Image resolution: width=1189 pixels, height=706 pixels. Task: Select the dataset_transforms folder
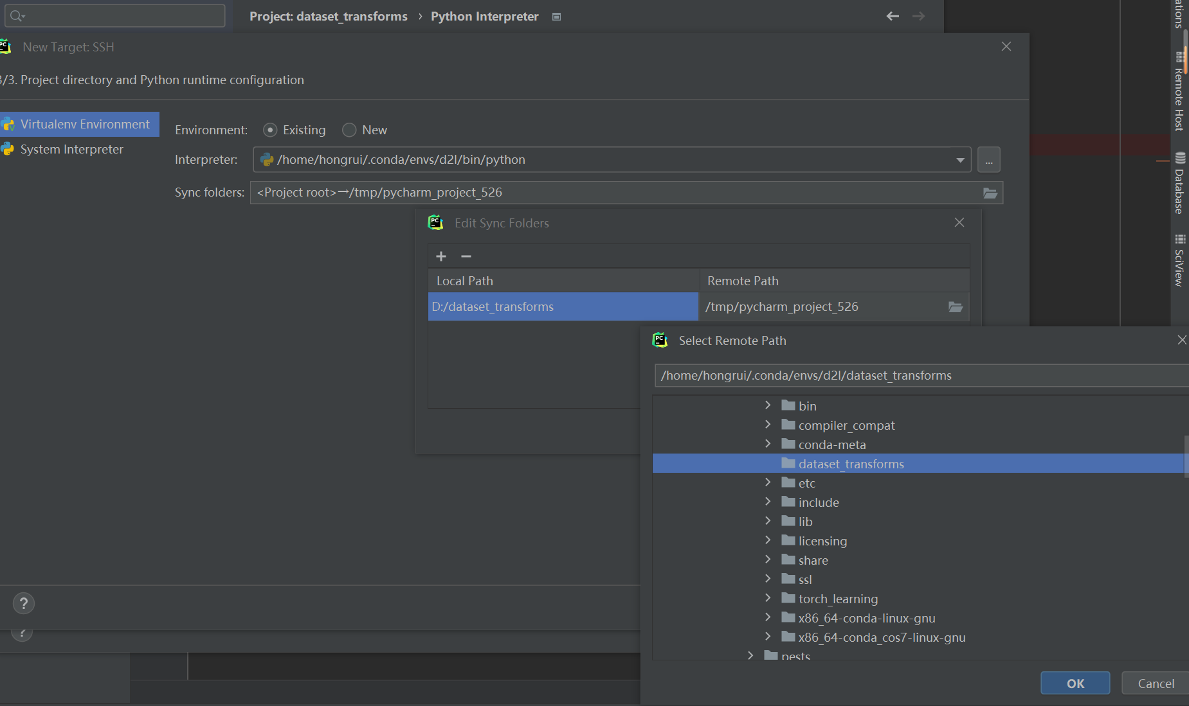918,464
